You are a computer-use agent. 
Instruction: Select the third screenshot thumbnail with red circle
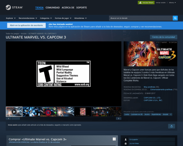pyautogui.click(x=49, y=112)
